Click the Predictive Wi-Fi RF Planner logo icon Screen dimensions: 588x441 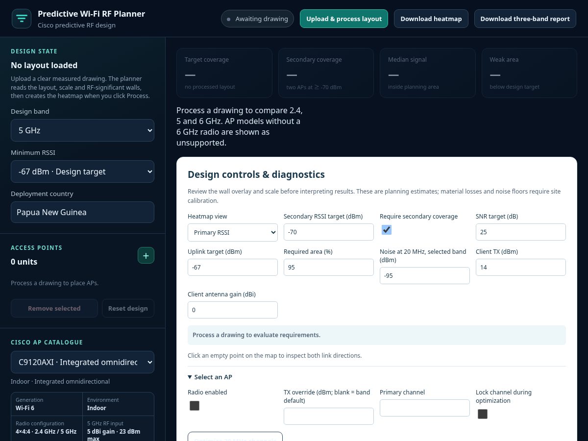(x=22, y=19)
